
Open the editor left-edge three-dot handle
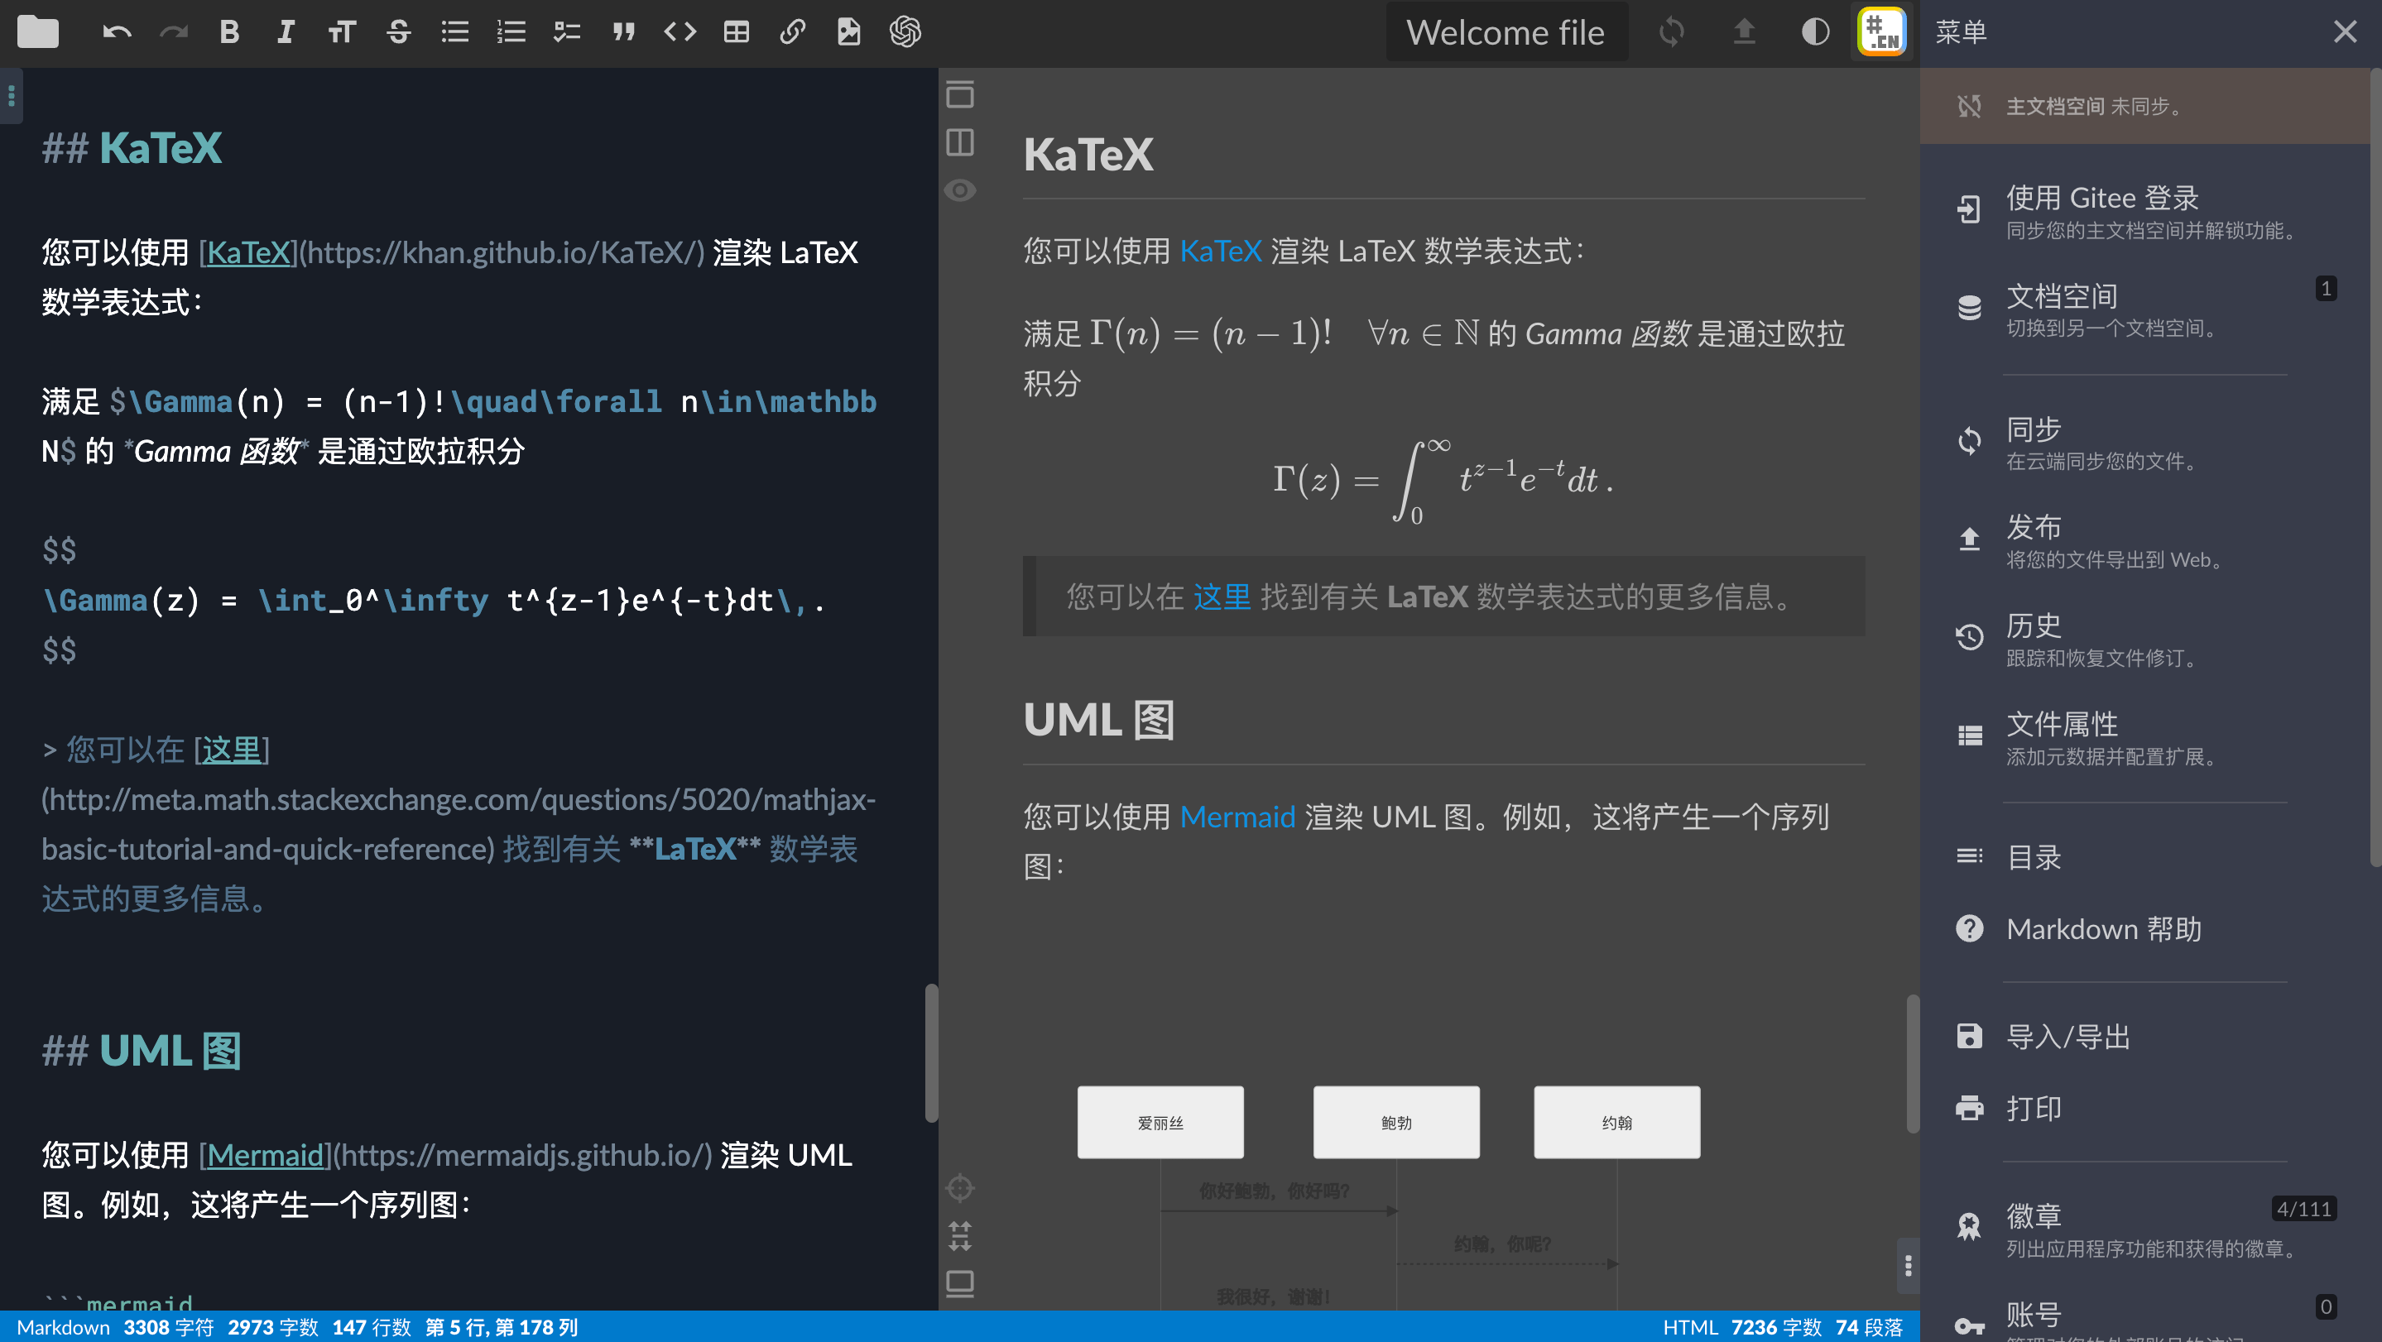(11, 96)
